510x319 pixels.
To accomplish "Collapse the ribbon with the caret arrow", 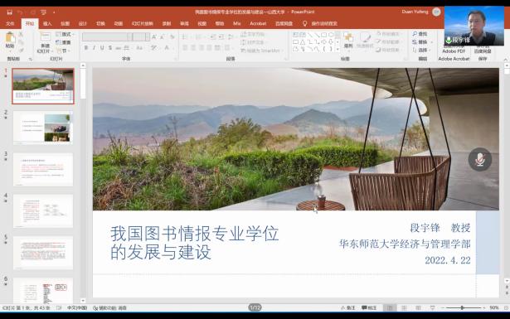I will [506, 60].
